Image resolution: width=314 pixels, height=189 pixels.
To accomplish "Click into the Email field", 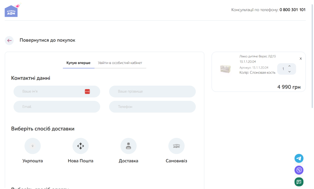I will tap(57, 107).
